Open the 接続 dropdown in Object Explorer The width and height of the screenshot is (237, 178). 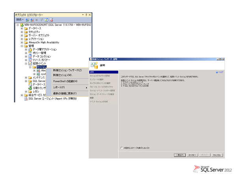[20, 20]
